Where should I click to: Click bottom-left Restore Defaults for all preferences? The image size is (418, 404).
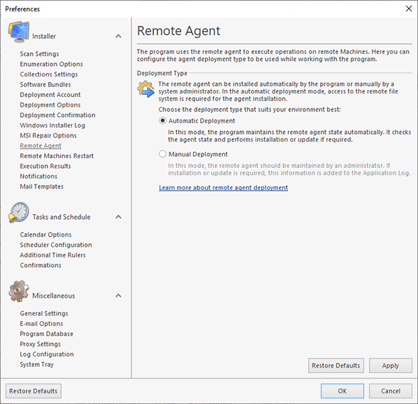coord(33,391)
